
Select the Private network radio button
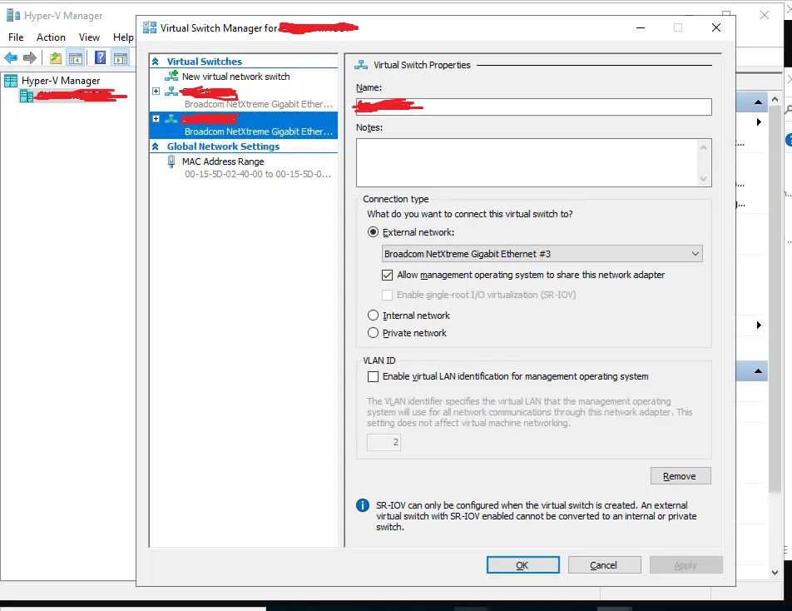373,333
